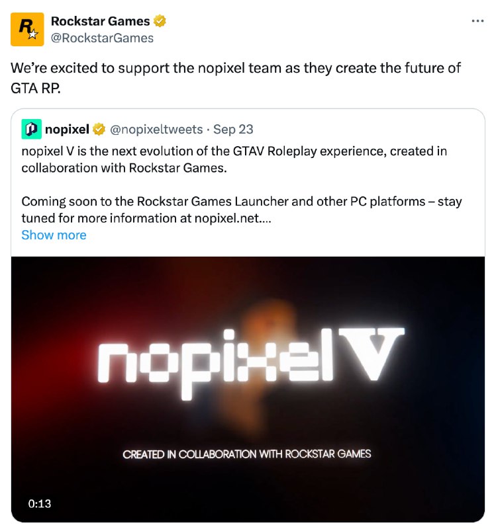Open the Rockstar Games display name link
This screenshot has width=496, height=529.
point(100,21)
